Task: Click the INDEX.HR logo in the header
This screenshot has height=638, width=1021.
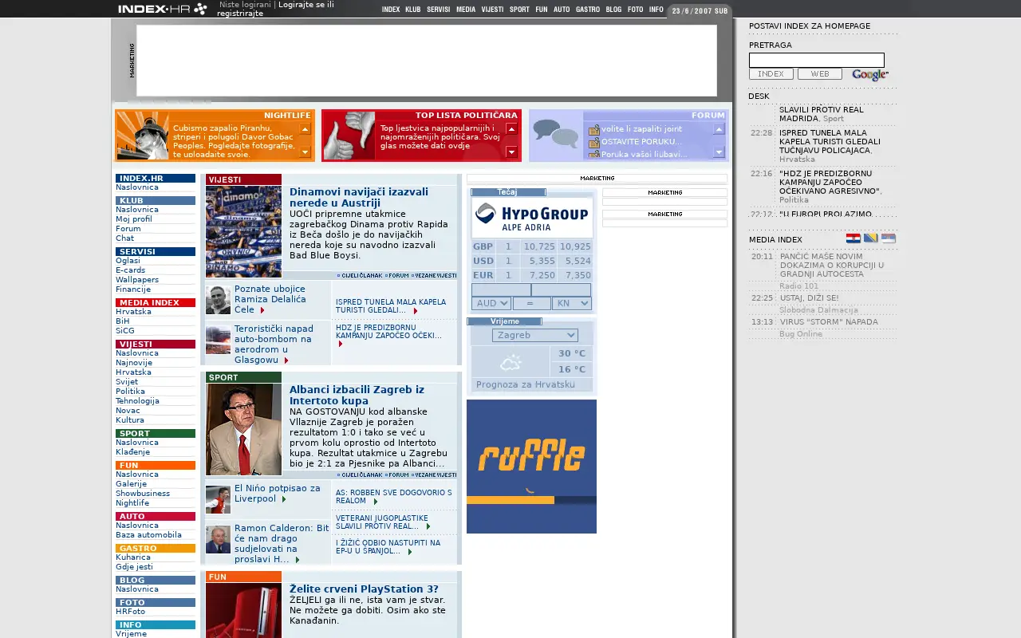Action: tap(163, 9)
